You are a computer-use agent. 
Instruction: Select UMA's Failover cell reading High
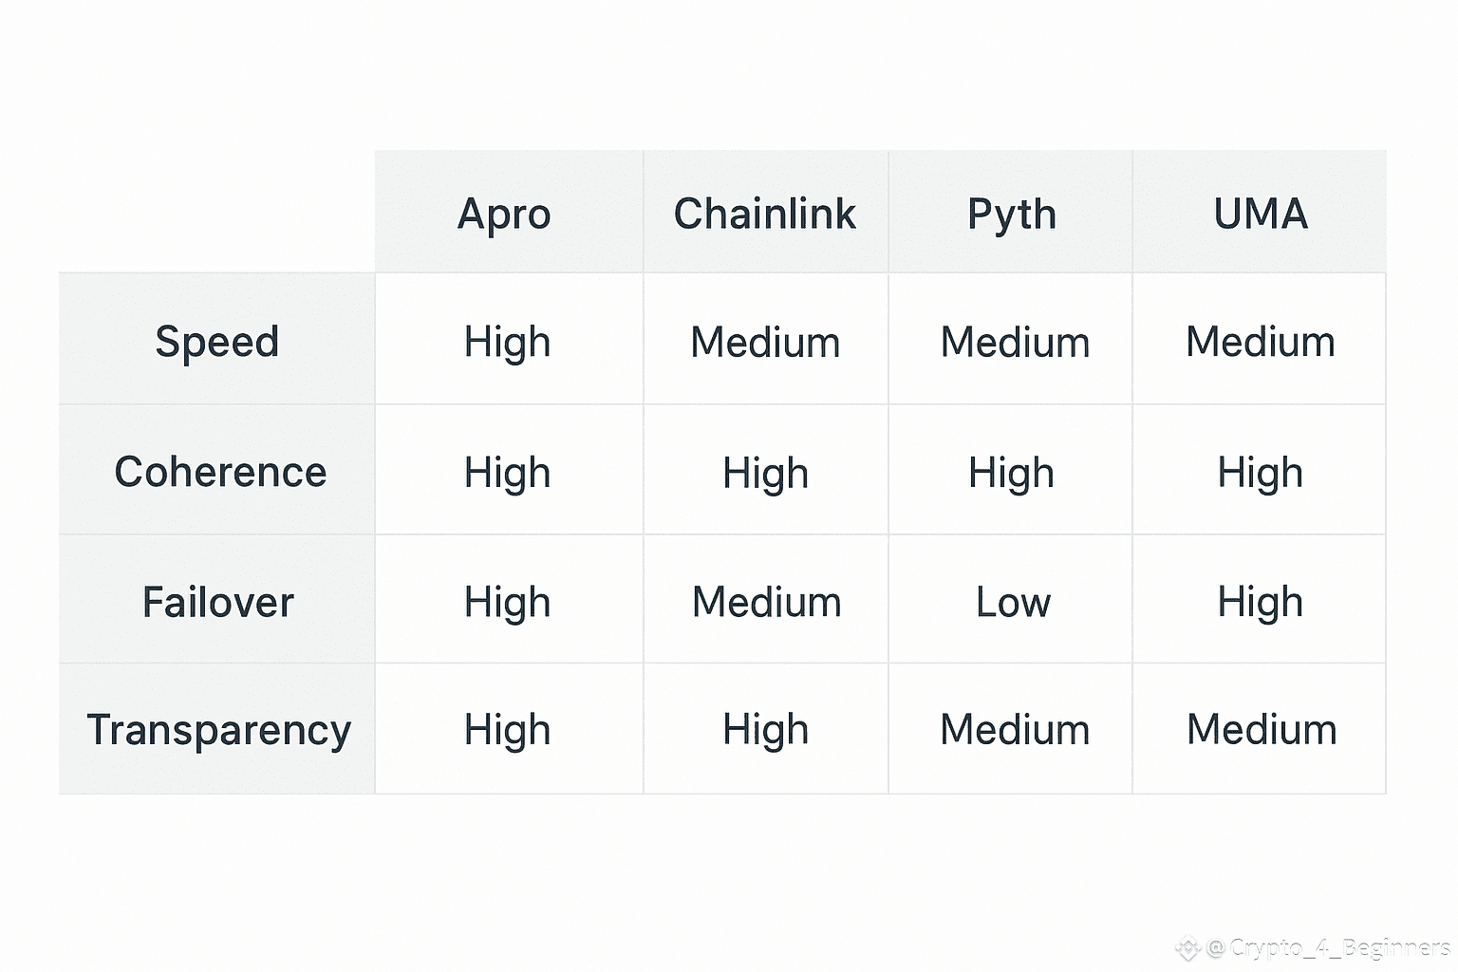(x=1261, y=602)
